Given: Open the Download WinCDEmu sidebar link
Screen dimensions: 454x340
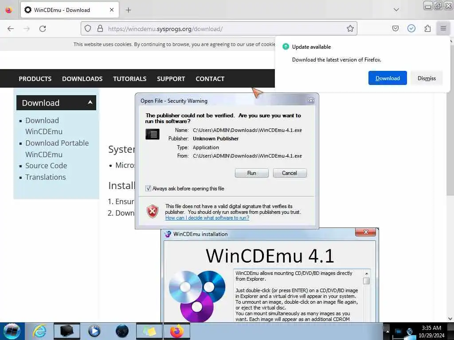Looking at the screenshot, I should pyautogui.click(x=44, y=126).
